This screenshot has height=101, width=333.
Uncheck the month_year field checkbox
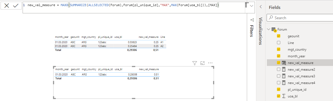click(279, 56)
